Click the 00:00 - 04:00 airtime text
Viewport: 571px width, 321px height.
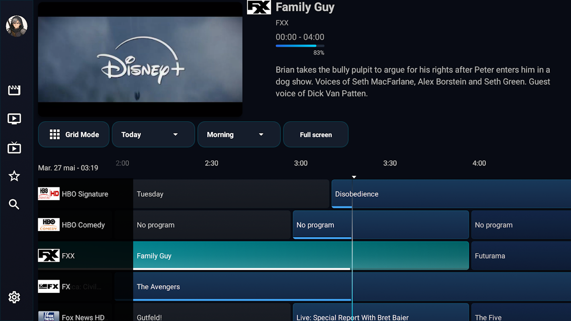[300, 37]
